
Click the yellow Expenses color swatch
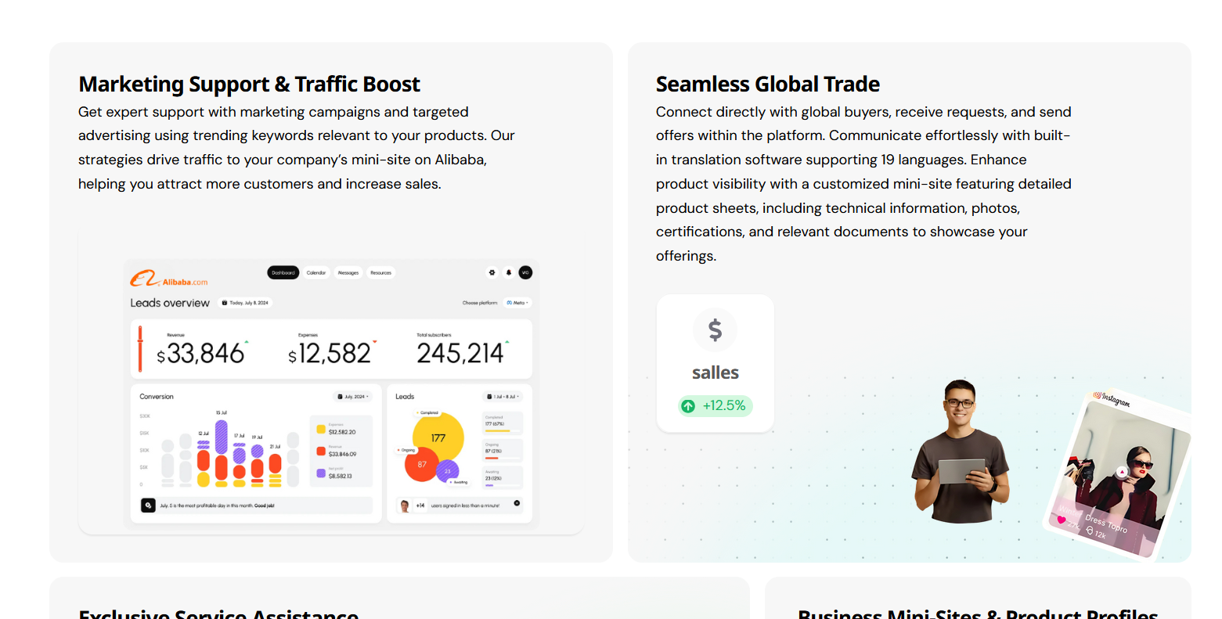pos(321,430)
